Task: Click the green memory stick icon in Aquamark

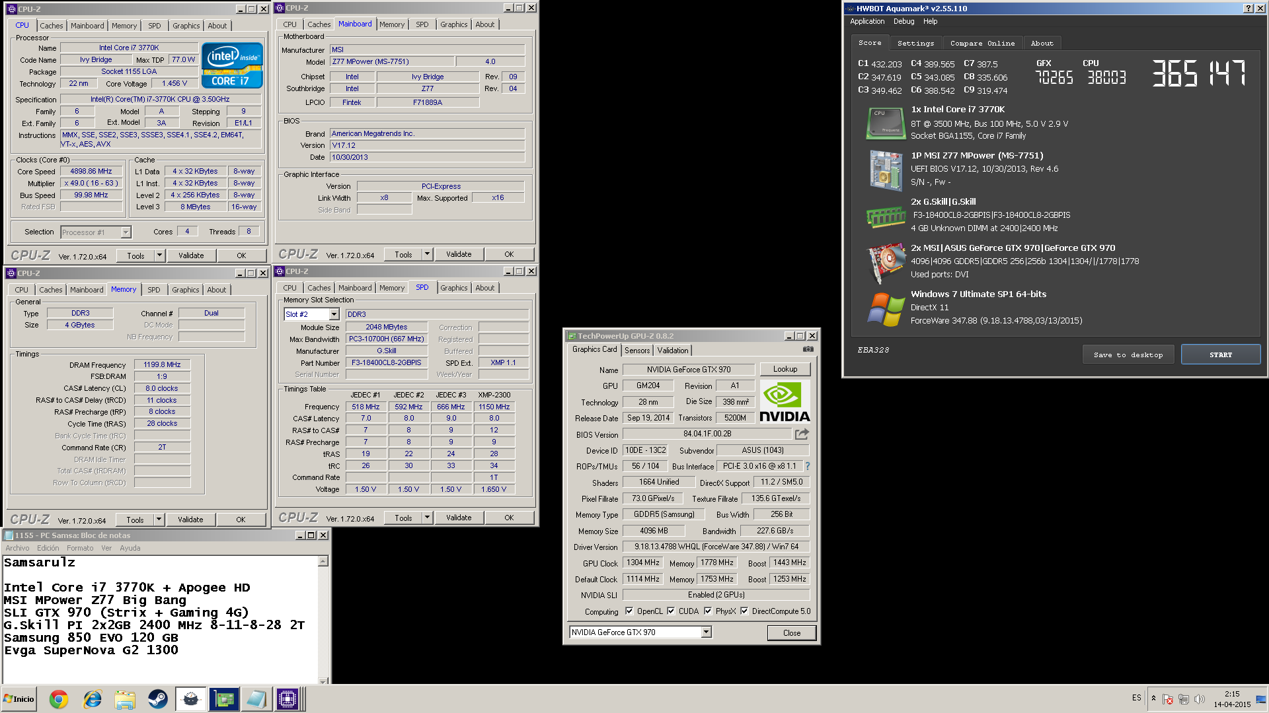Action: tap(886, 217)
